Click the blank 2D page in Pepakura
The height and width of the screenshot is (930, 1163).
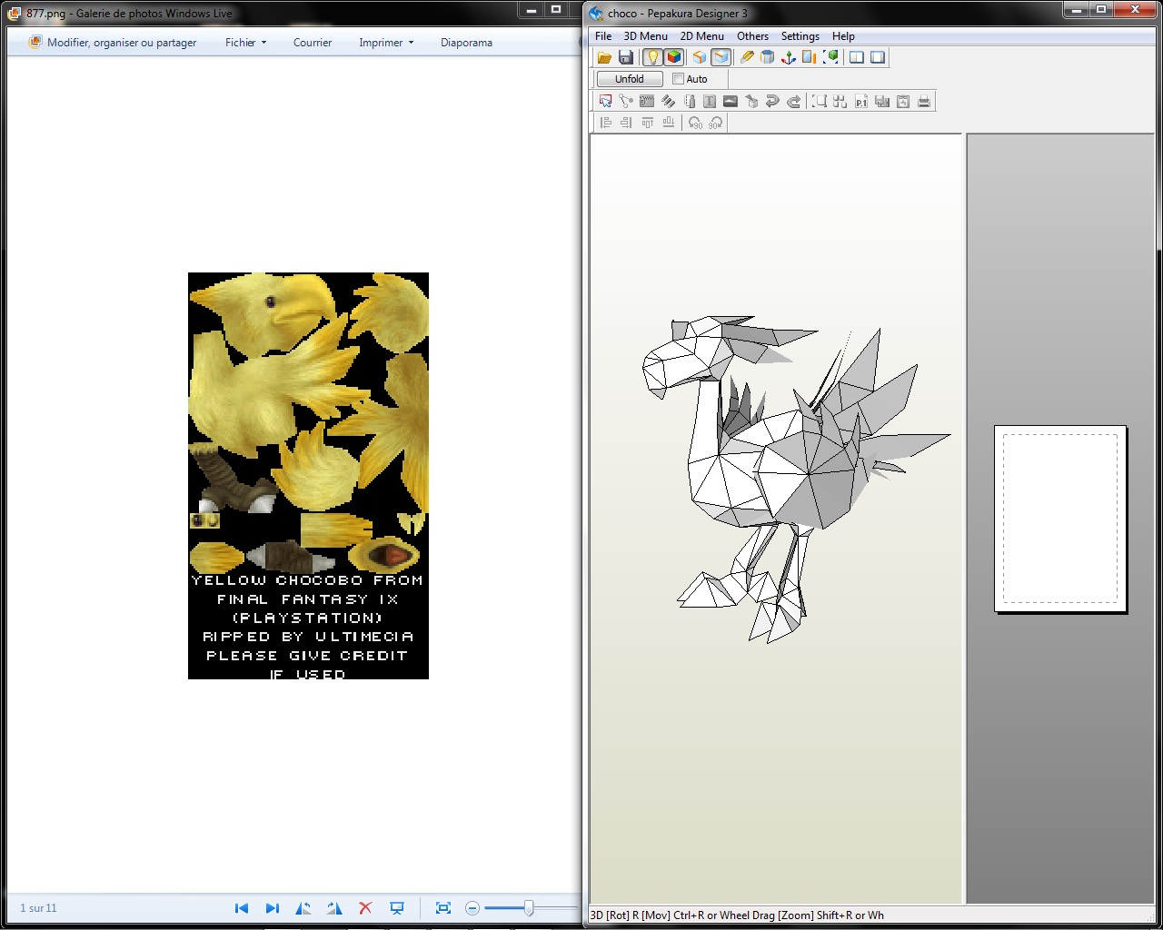pos(1060,519)
